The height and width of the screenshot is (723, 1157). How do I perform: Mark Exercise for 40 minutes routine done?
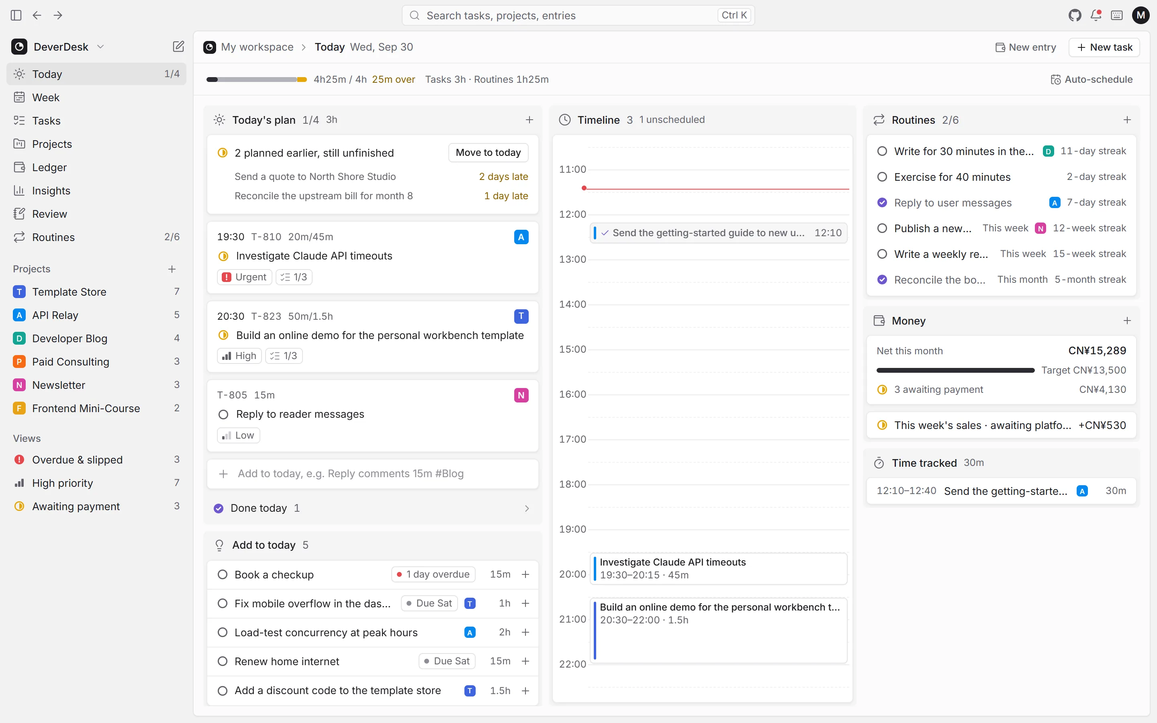[882, 177]
